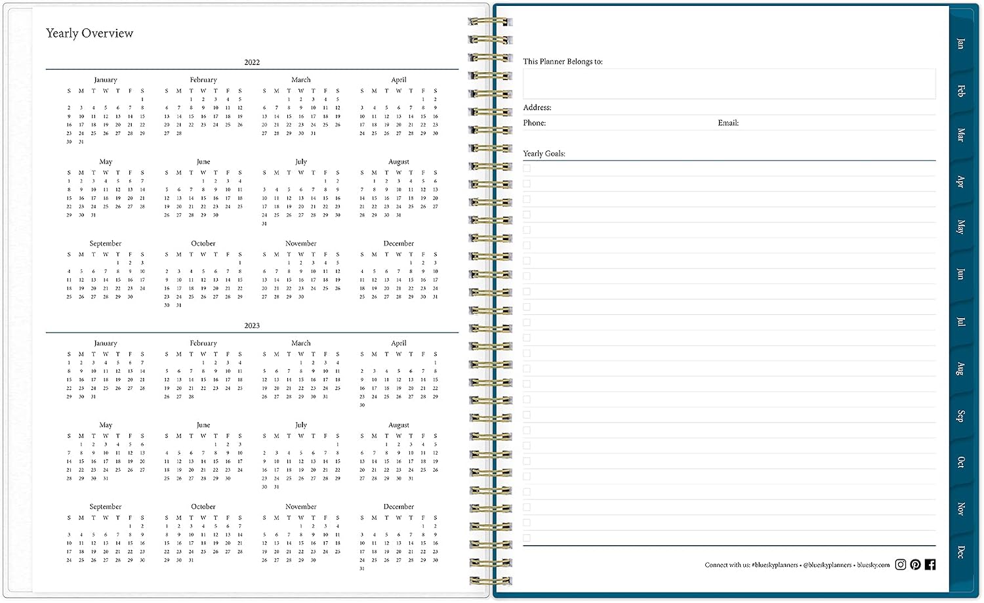Open the Feb side tab
This screenshot has width=984, height=603.
coord(960,91)
